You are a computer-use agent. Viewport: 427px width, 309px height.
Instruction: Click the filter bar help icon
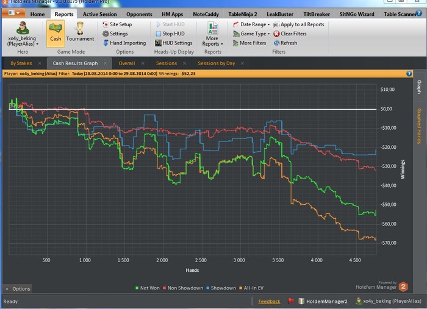tap(409, 74)
